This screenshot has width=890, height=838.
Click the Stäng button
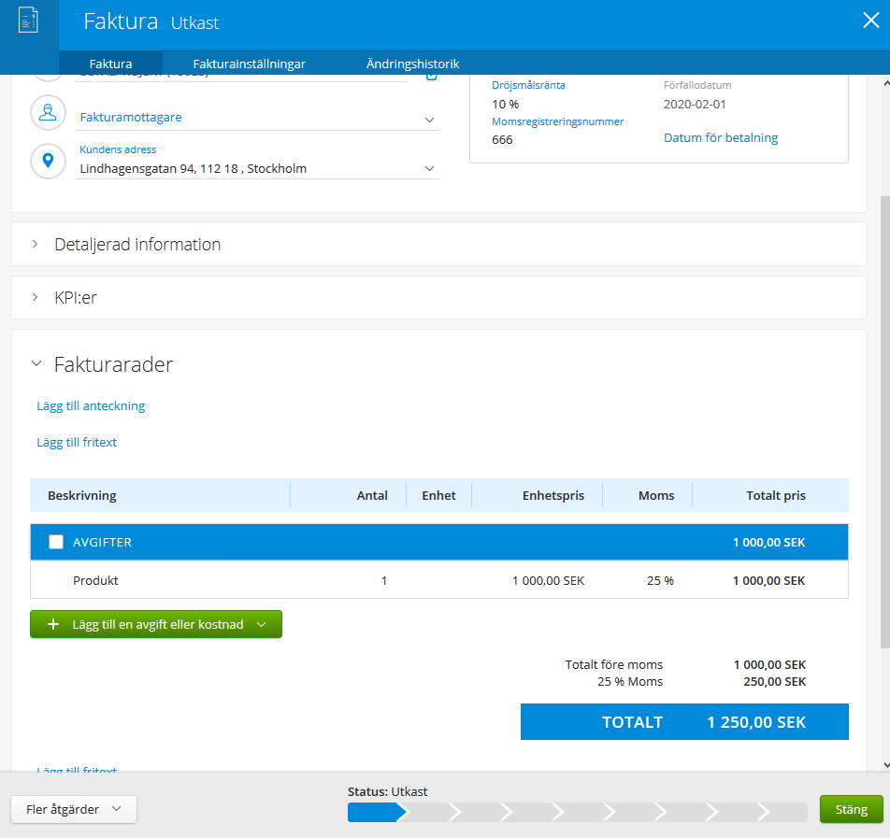[852, 809]
